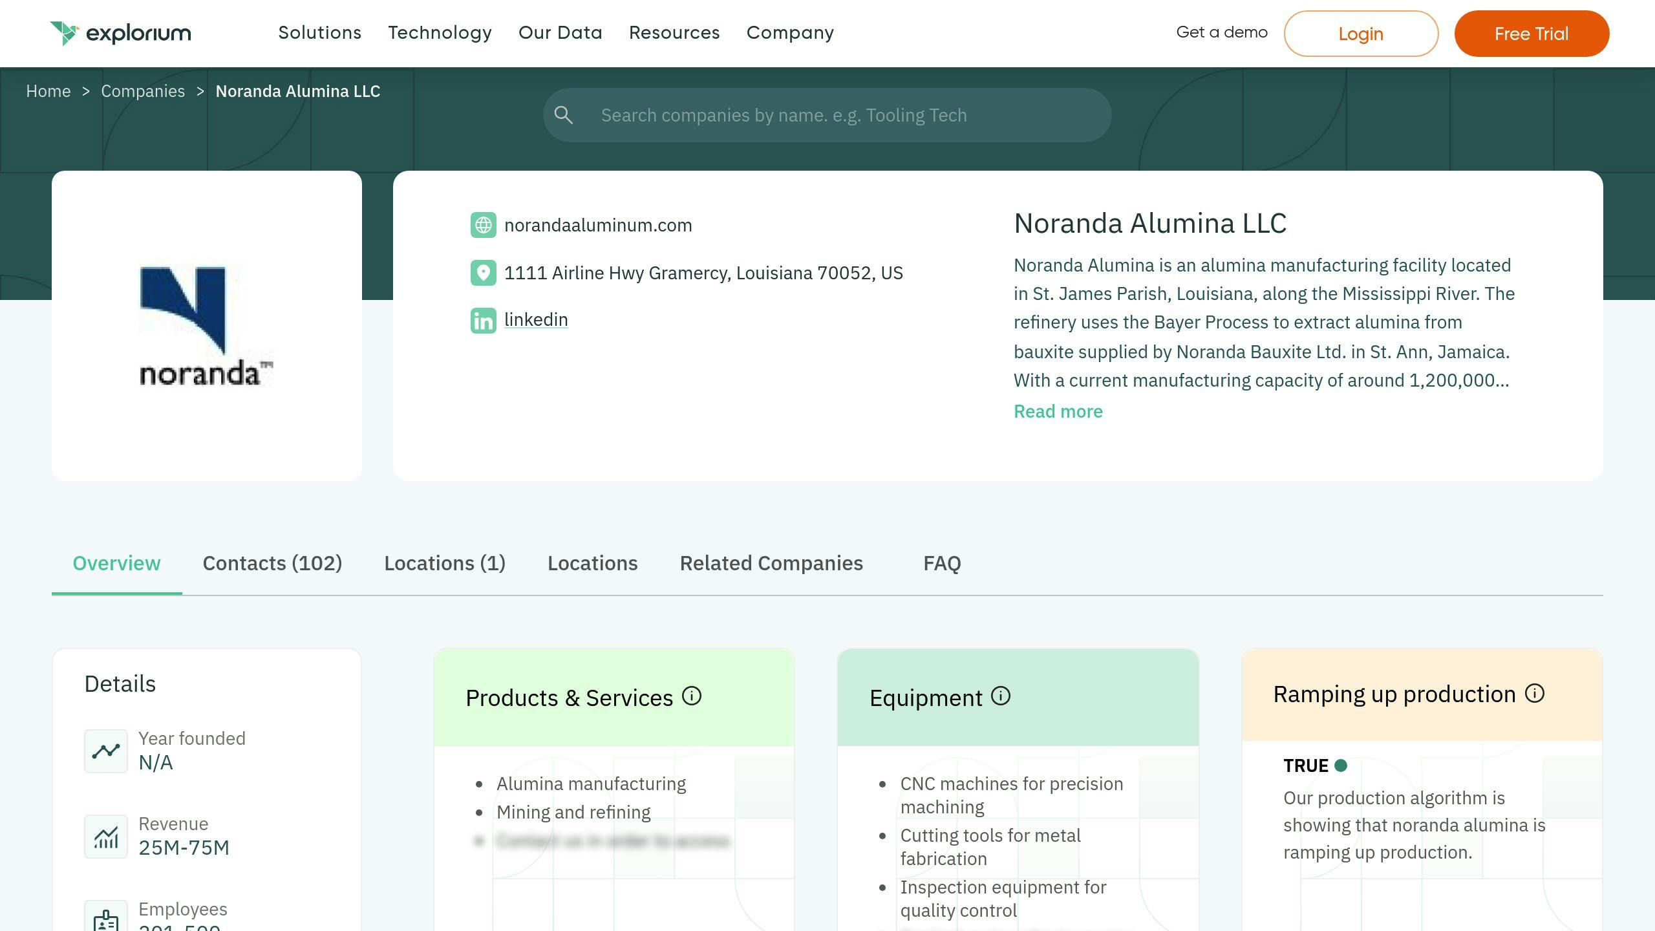1655x931 pixels.
Task: Click the Year founded N/A value
Action: coord(156,762)
